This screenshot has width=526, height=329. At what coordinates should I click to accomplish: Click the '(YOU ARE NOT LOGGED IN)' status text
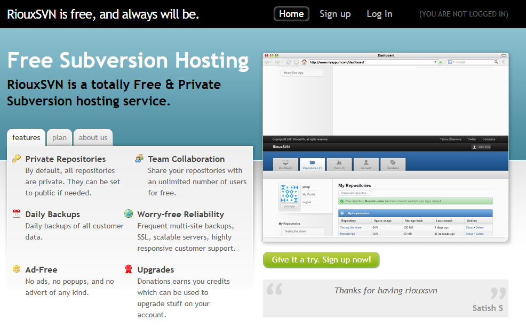[x=464, y=14]
